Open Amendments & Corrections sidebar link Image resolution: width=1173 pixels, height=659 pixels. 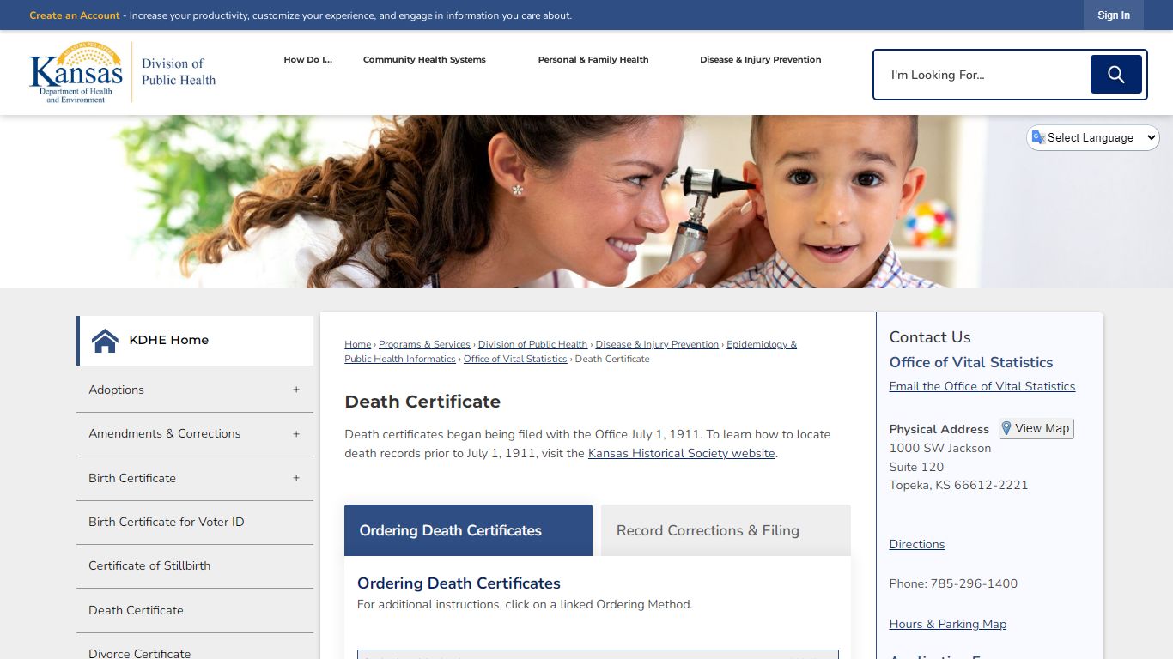tap(165, 433)
